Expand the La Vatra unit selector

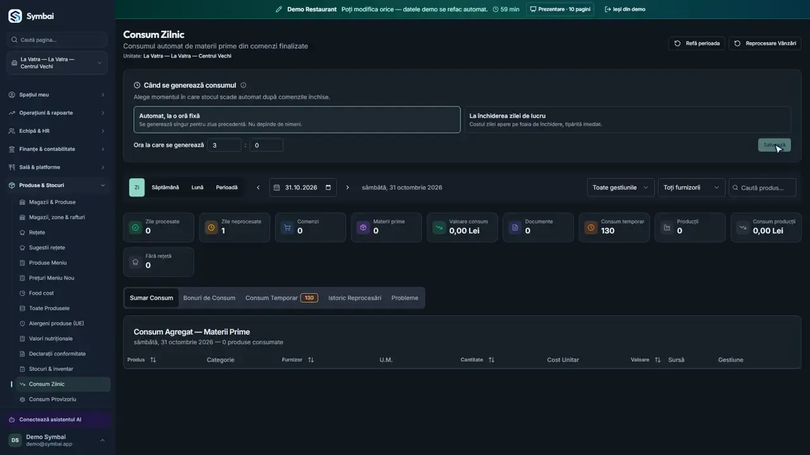point(57,63)
